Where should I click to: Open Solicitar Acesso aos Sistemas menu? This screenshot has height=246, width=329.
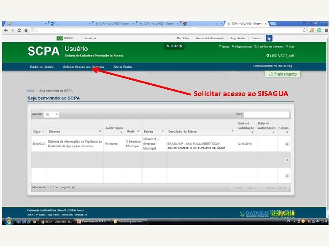(84, 67)
